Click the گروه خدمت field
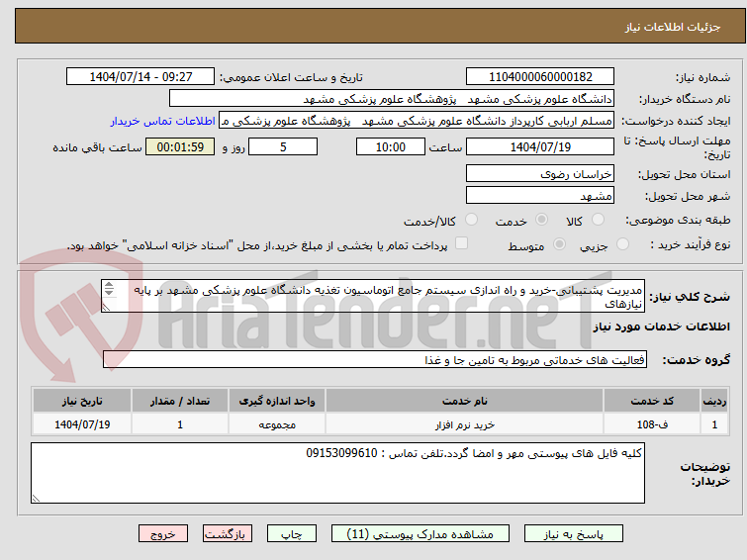Viewport: 747px width, 560px height. pyautogui.click(x=375, y=359)
